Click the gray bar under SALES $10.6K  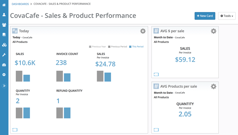tap(19, 76)
